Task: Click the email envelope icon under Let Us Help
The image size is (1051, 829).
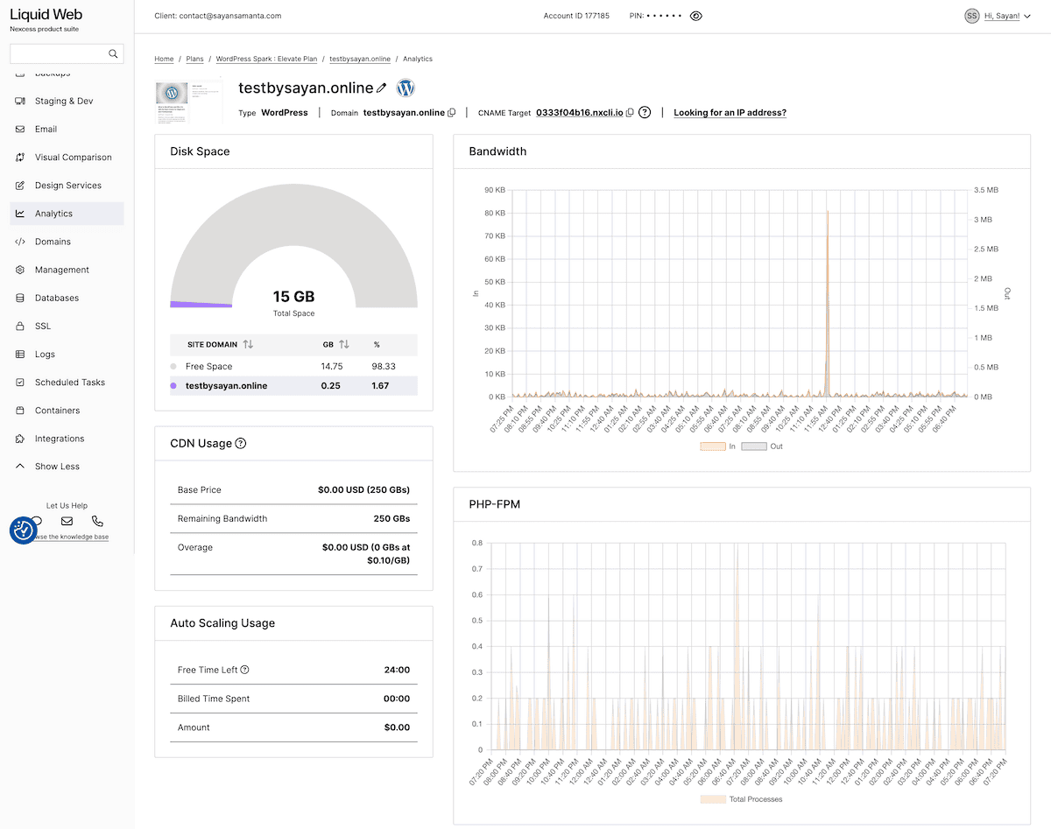Action: point(67,521)
